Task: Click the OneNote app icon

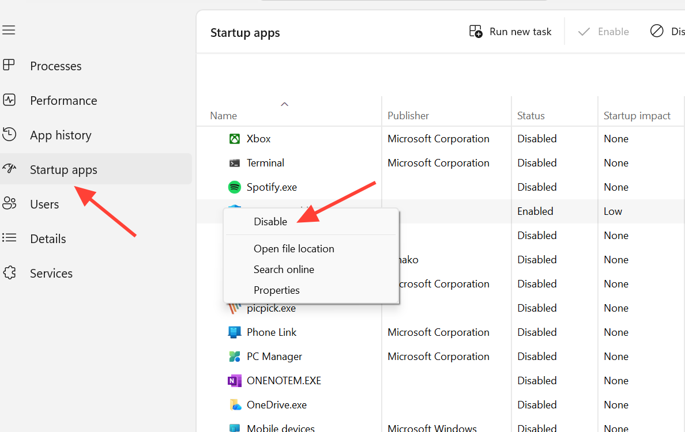Action: tap(235, 381)
